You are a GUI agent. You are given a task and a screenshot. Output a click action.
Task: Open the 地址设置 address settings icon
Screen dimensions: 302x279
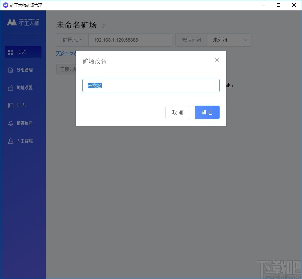point(10,88)
